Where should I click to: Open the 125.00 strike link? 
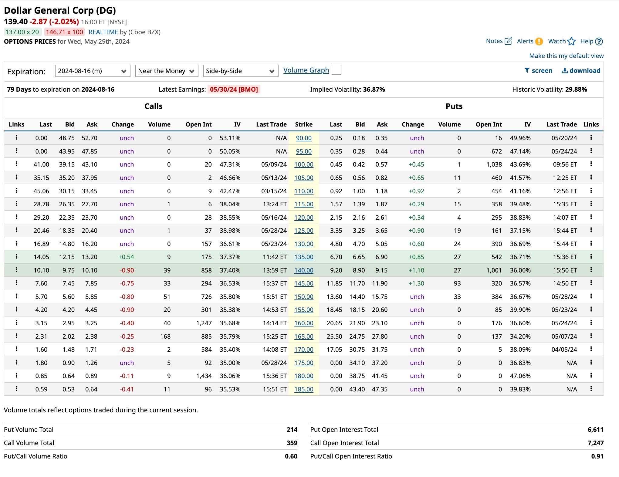coord(304,231)
